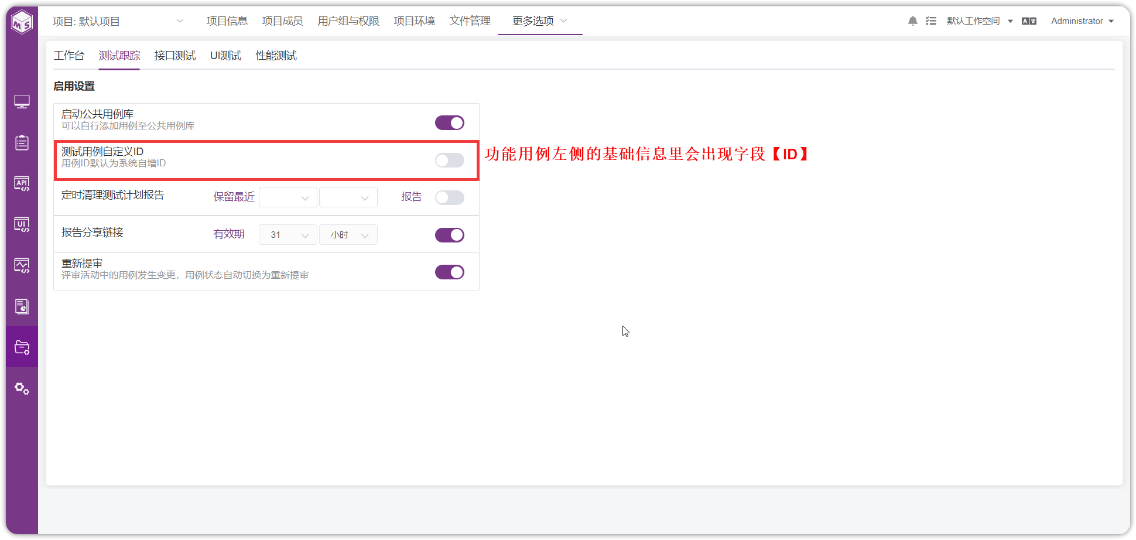Open system settings gears sidebar icon
This screenshot has height=540, width=1136.
coord(22,388)
